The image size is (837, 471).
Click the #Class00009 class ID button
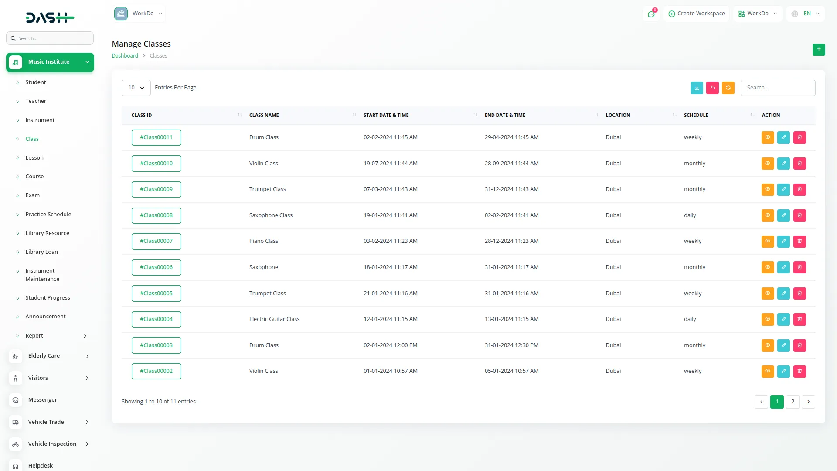pos(156,189)
